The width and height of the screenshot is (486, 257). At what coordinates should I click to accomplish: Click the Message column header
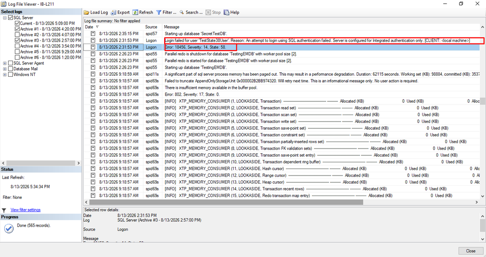[x=321, y=27]
